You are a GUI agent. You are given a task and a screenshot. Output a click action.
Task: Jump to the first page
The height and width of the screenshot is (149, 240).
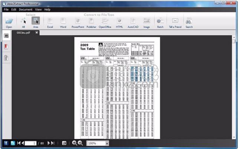tap(19, 143)
